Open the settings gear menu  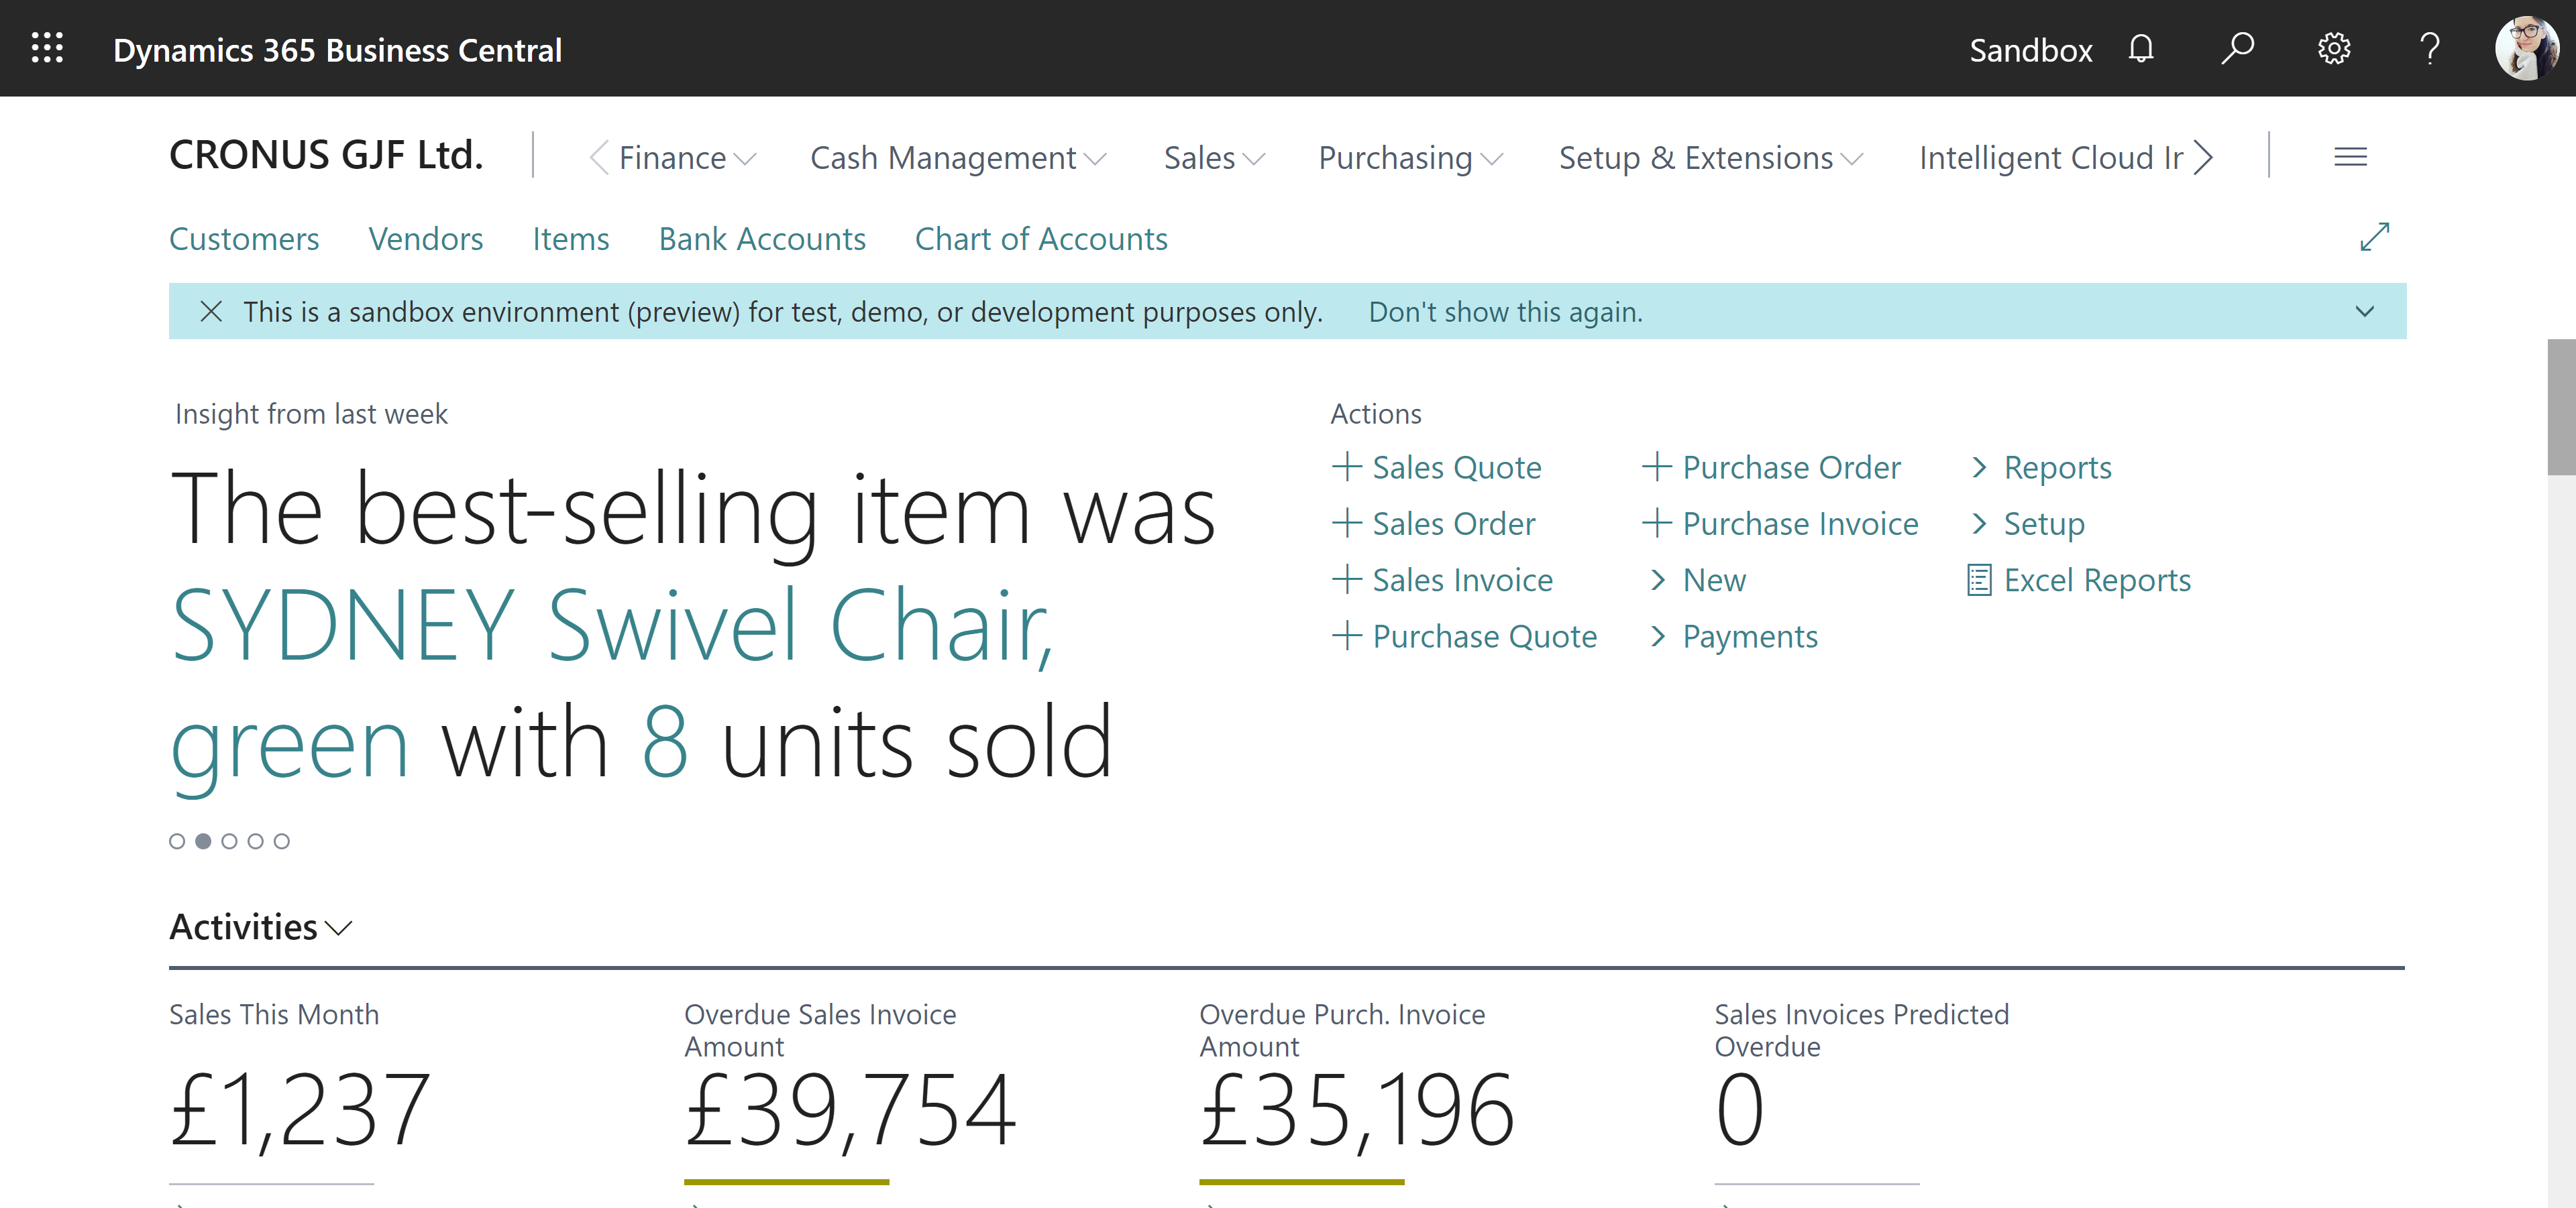pos(2334,48)
